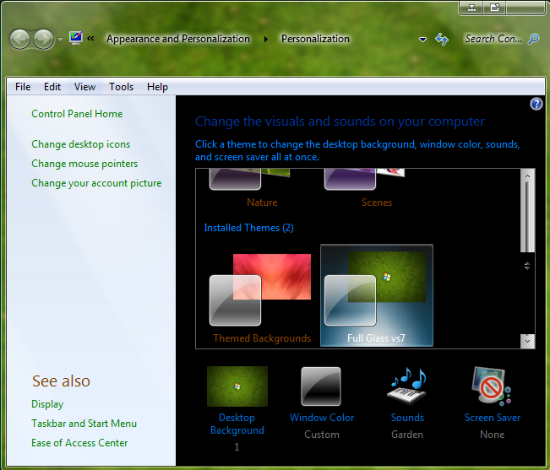Screen dimensions: 550x470
Task: Expand the arrow after Appearance and Personalization
Action: coord(266,39)
